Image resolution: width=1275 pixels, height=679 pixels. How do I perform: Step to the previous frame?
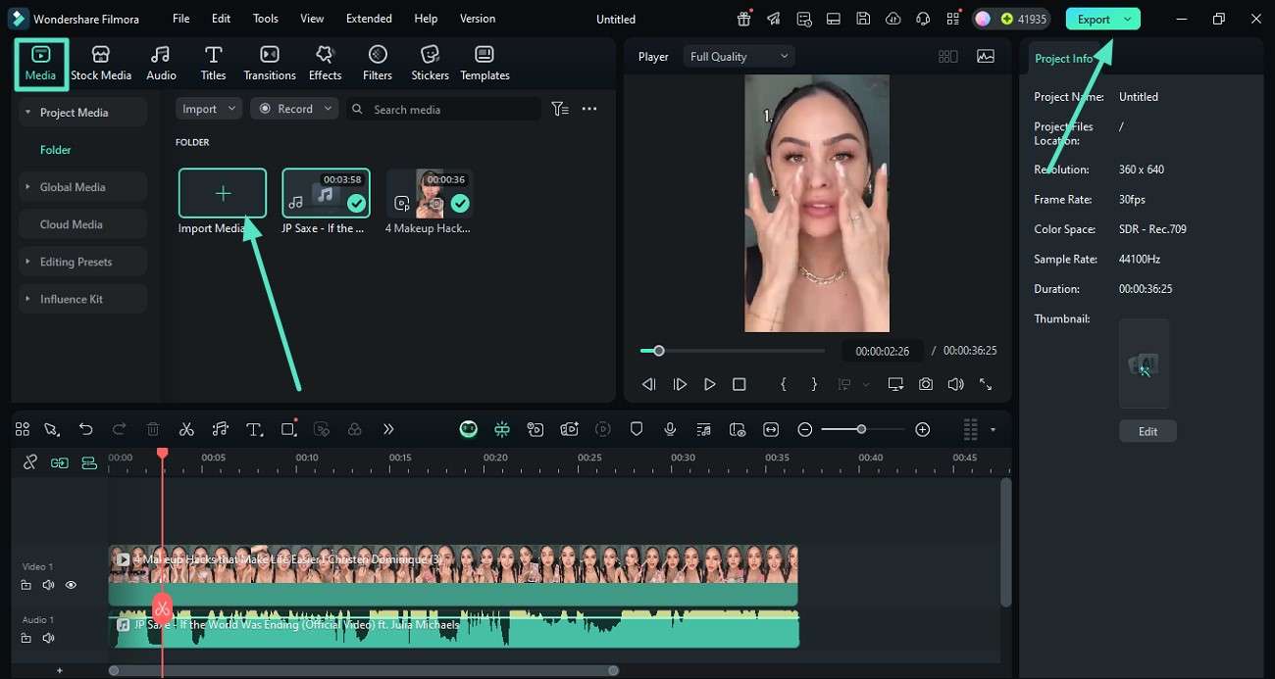click(x=649, y=385)
